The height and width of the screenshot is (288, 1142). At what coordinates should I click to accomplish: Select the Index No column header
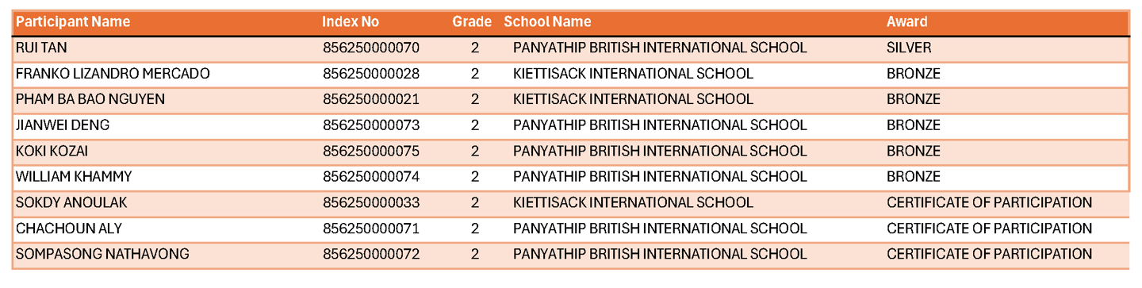[x=351, y=22]
